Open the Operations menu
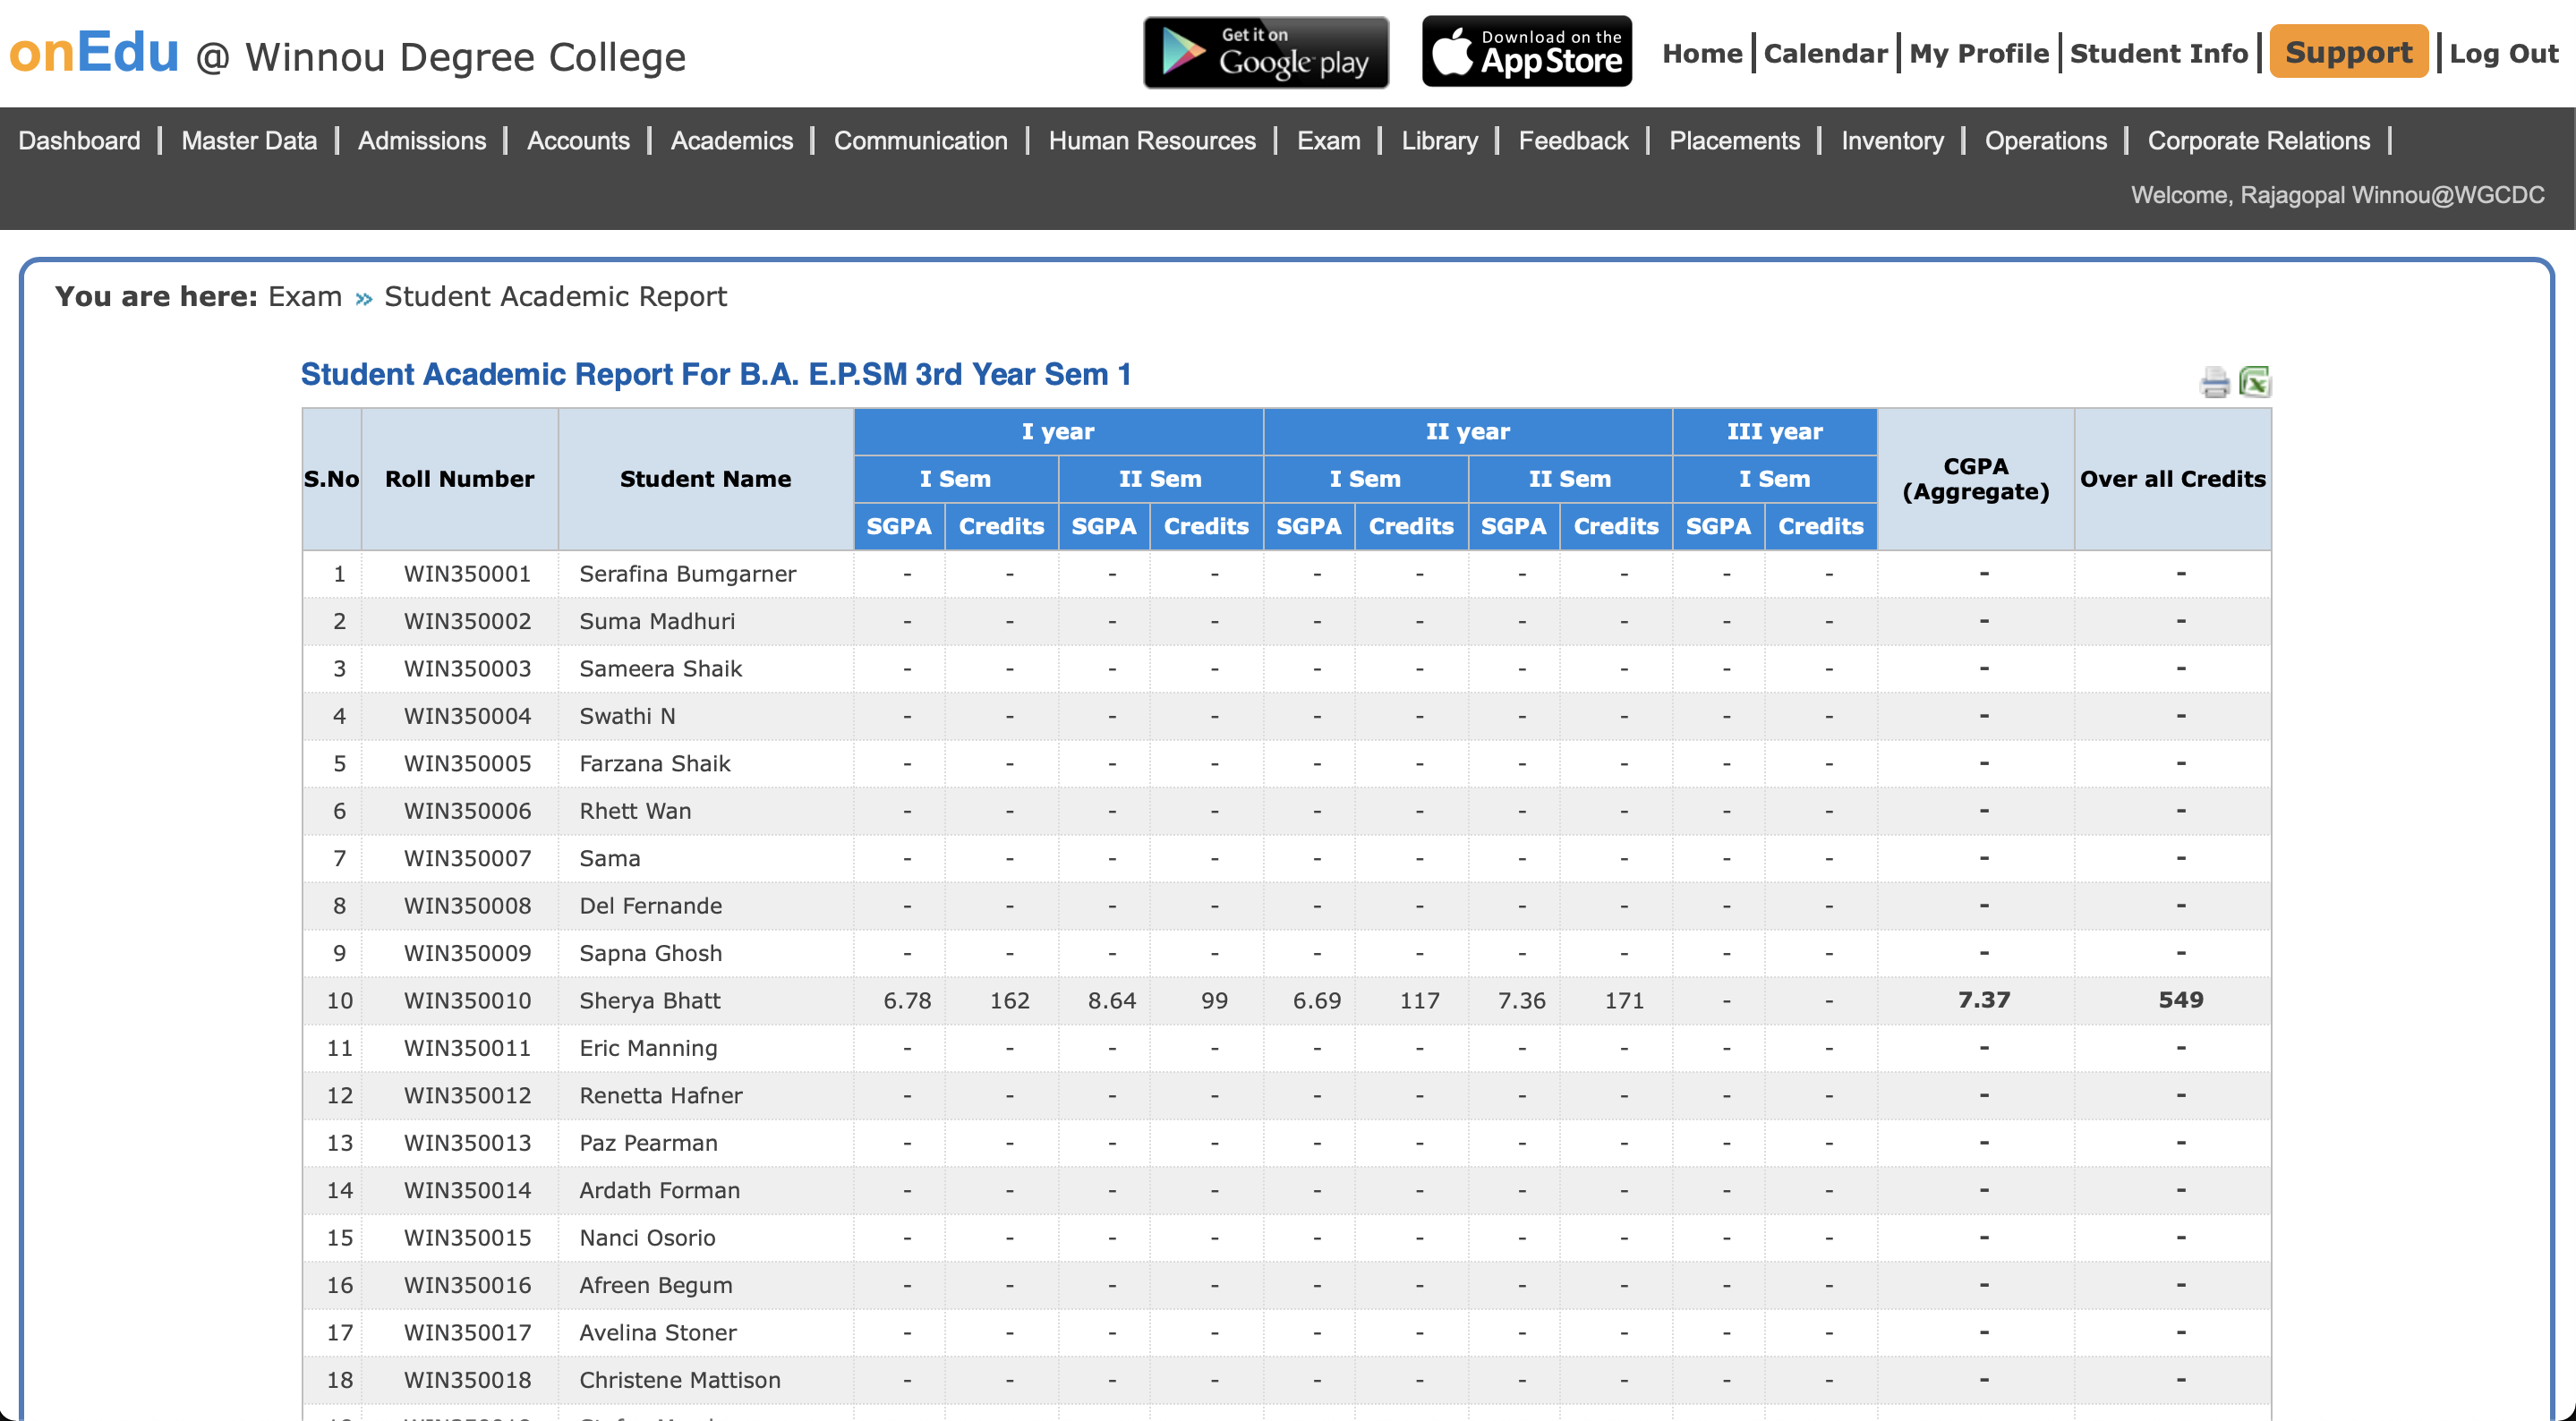The height and width of the screenshot is (1421, 2576). tap(2045, 141)
